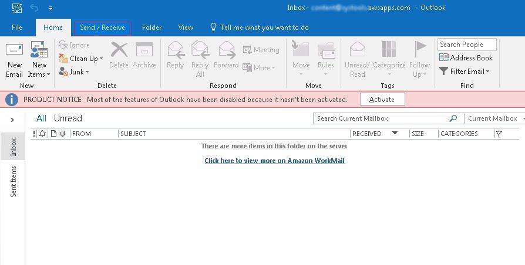Sort by reminder bell column header
Screen dimensions: 525x265
coord(42,134)
